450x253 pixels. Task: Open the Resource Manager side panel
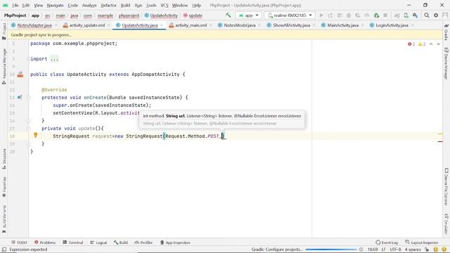click(4, 66)
